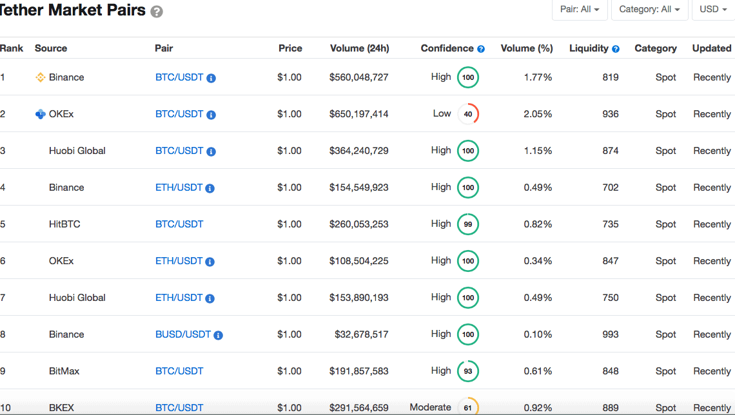Image resolution: width=735 pixels, height=415 pixels.
Task: Open Huobi Global ETH/USDT pair link
Action: 179,298
